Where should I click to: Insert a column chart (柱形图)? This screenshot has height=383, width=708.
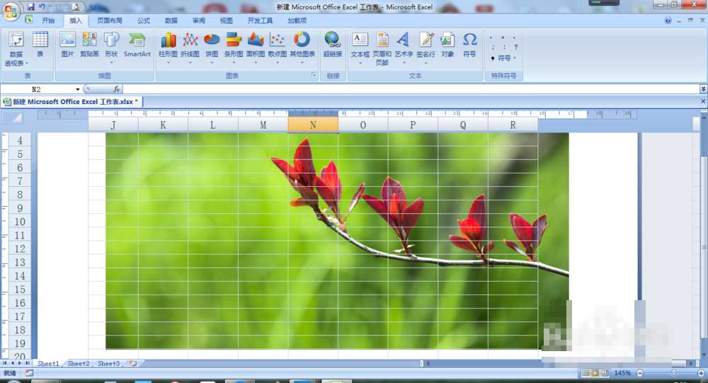(168, 47)
